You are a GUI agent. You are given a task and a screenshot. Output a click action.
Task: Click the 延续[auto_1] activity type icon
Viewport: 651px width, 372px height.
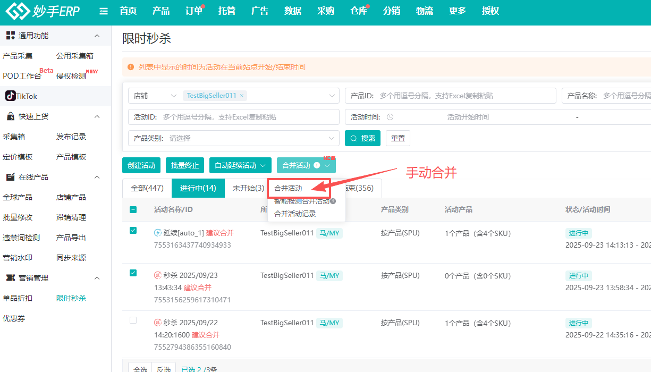157,233
